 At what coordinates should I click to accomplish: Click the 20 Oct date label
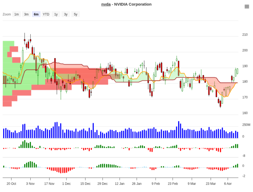point(11,184)
